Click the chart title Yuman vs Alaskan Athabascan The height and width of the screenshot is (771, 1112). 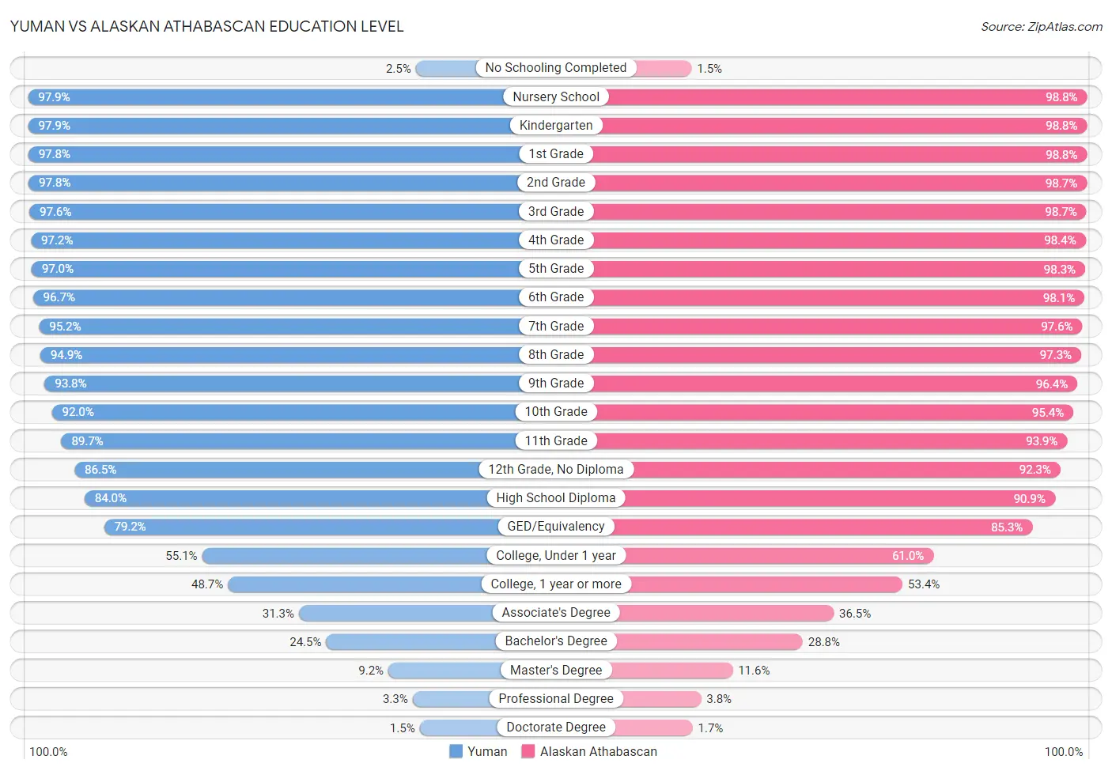207,26
